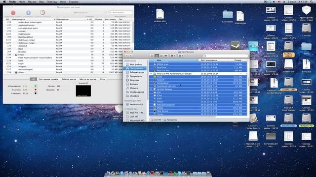
Task: Select the iChat application row
Action: pyautogui.click(x=198, y=95)
